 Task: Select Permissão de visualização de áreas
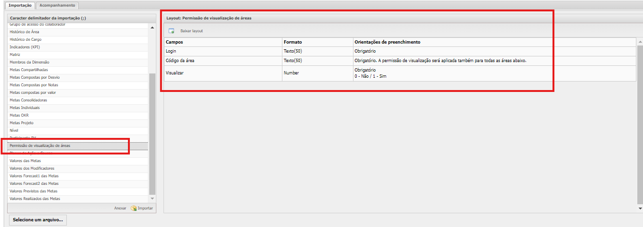(40, 145)
